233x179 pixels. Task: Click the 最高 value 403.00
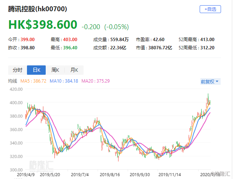coord(70,40)
